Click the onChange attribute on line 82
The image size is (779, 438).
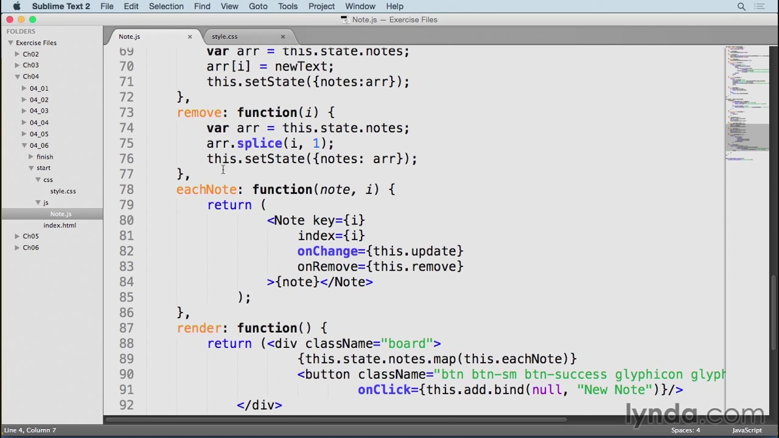pos(327,251)
